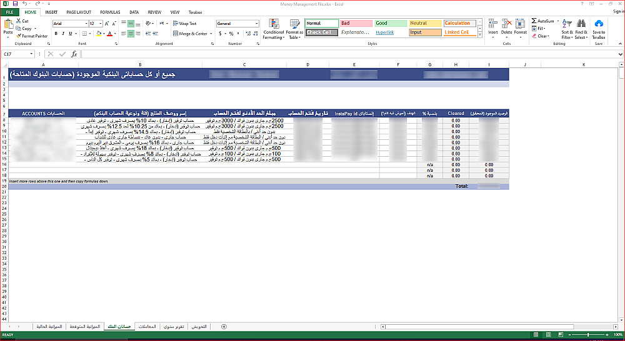Open the General number format dropdown

(257, 24)
